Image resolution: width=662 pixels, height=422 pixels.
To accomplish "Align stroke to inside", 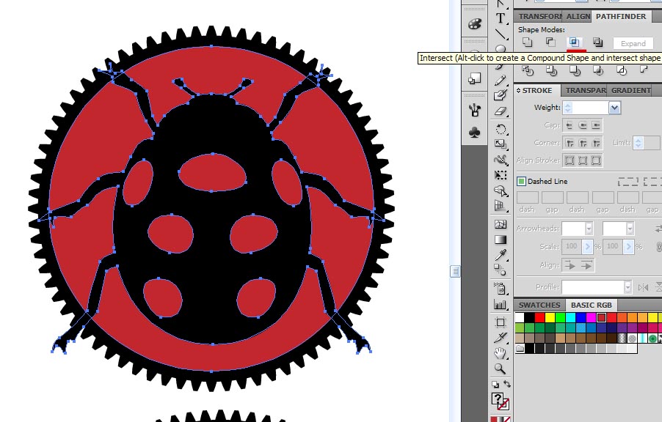I will [x=583, y=160].
